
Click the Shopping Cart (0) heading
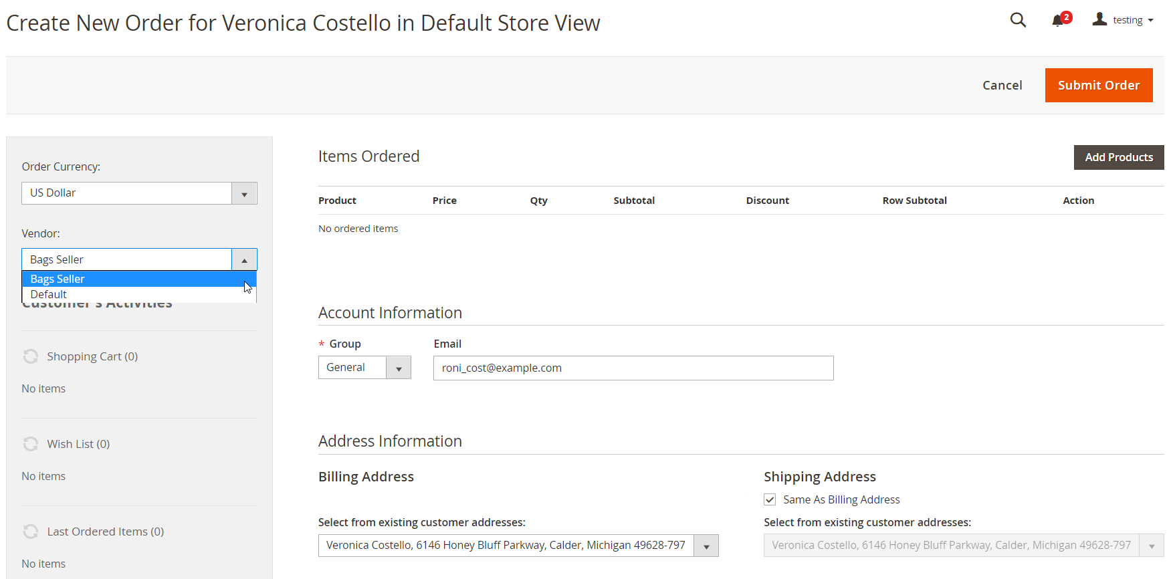point(92,356)
